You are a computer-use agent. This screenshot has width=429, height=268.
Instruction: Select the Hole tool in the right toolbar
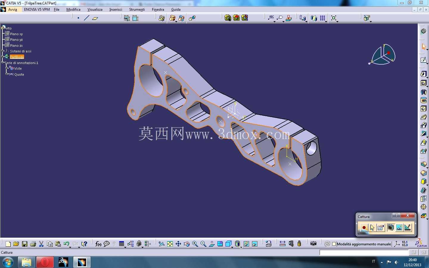point(423,109)
